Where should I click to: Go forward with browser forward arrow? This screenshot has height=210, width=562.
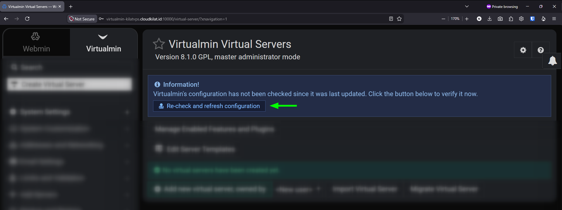(x=17, y=19)
